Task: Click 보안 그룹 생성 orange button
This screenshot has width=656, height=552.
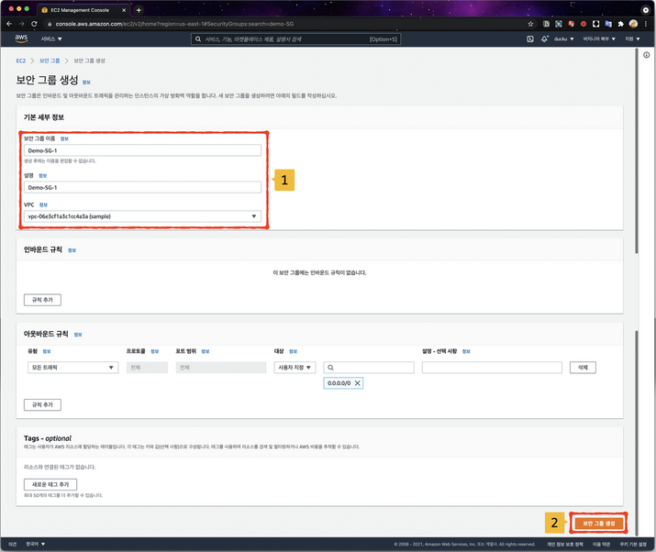Action: click(598, 523)
